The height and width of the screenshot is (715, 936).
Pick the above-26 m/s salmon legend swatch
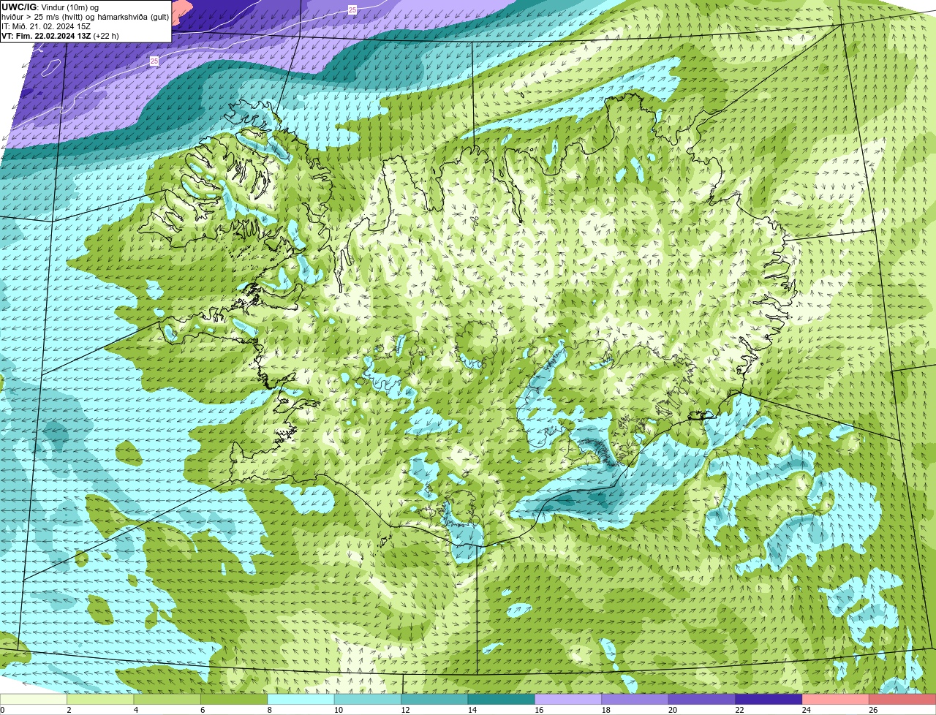coord(903,699)
